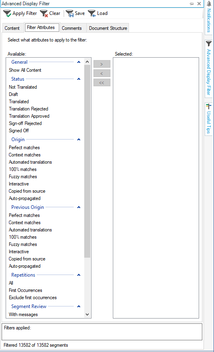The image size is (214, 352).
Task: Select 'Translation Rejected' status
Action: click(29, 109)
